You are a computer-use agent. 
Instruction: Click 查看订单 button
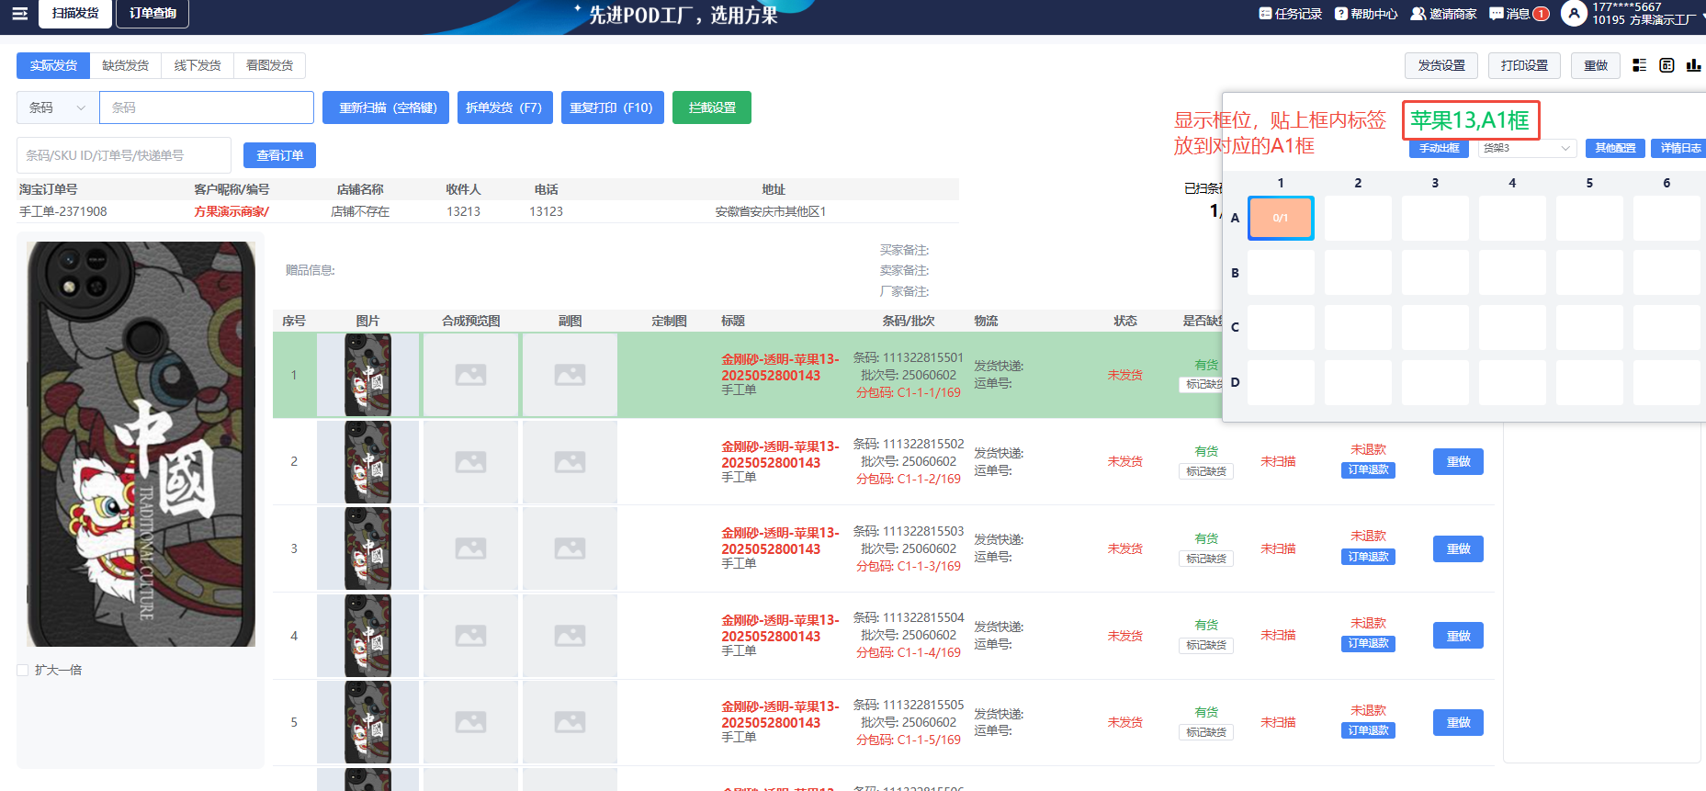279,155
